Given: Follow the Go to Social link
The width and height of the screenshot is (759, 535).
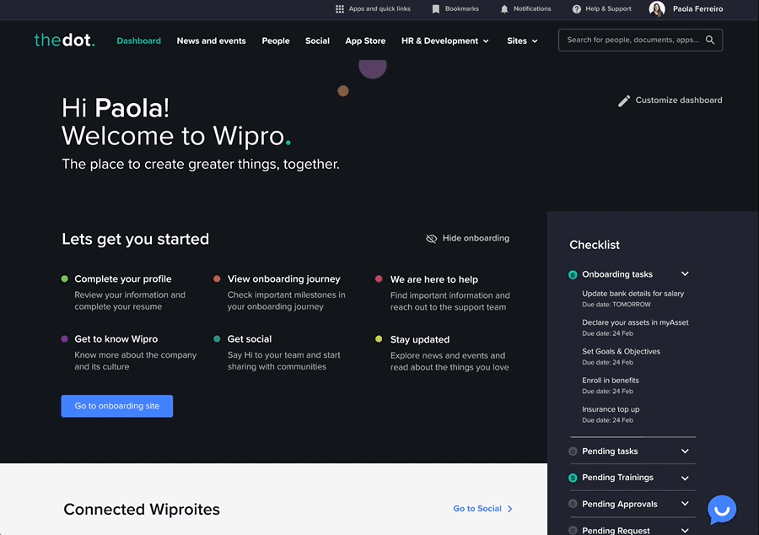Looking at the screenshot, I should pyautogui.click(x=477, y=509).
